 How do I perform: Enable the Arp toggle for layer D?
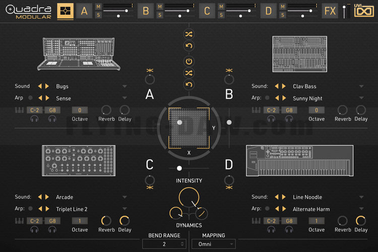267,208
